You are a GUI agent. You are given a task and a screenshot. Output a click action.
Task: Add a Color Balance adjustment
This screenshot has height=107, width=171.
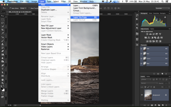pyautogui.click(x=149, y=38)
